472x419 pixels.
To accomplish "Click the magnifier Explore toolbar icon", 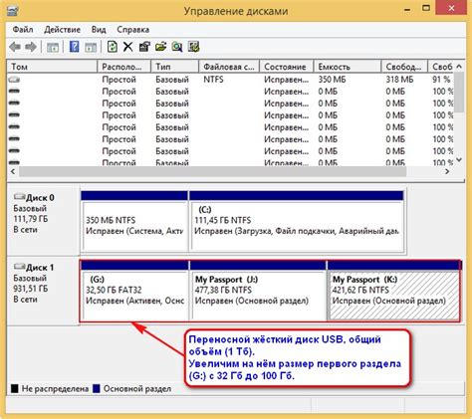I will point(177,47).
